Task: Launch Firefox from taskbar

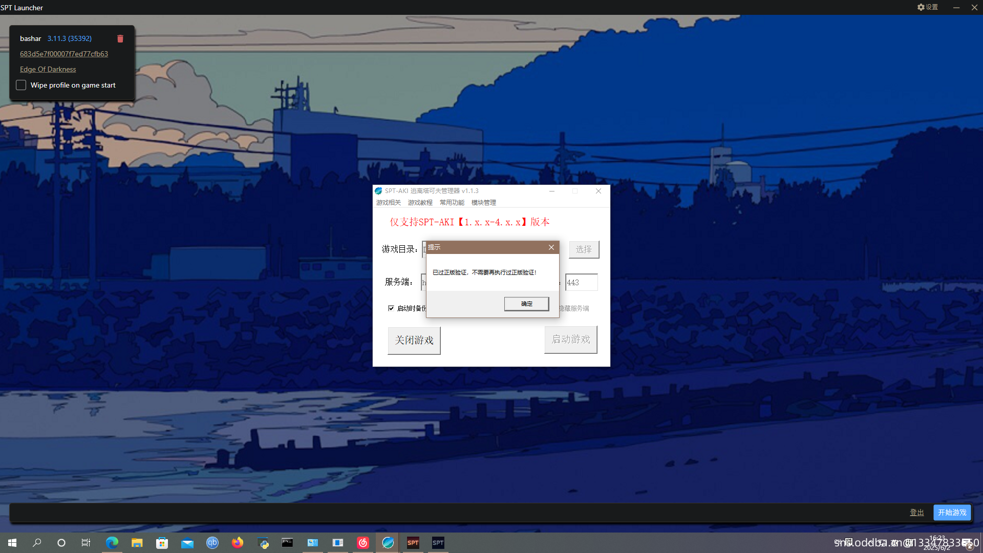Action: point(237,543)
